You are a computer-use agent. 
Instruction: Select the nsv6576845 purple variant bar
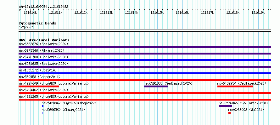pyautogui.click(x=226, y=106)
